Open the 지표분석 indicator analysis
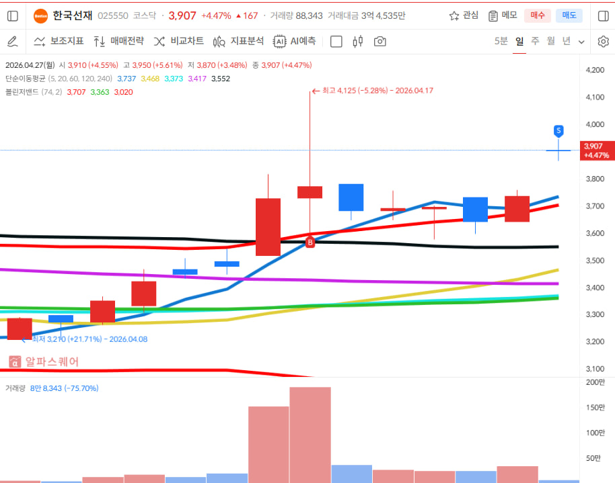 point(238,42)
